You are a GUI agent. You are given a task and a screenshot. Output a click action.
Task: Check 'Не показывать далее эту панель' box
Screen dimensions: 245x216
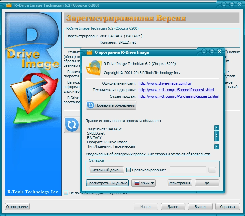tap(66, 193)
